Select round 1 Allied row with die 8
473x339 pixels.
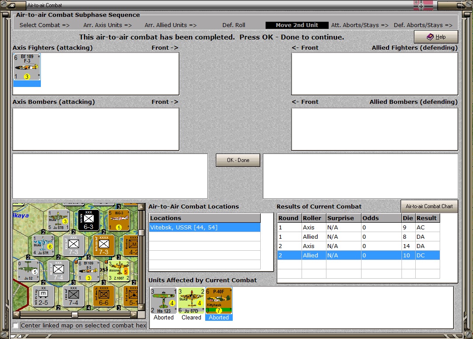[358, 237]
